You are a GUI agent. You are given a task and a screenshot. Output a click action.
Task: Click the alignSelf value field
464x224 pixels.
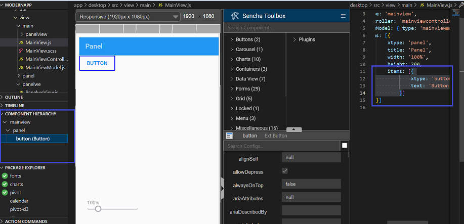pyautogui.click(x=311, y=158)
